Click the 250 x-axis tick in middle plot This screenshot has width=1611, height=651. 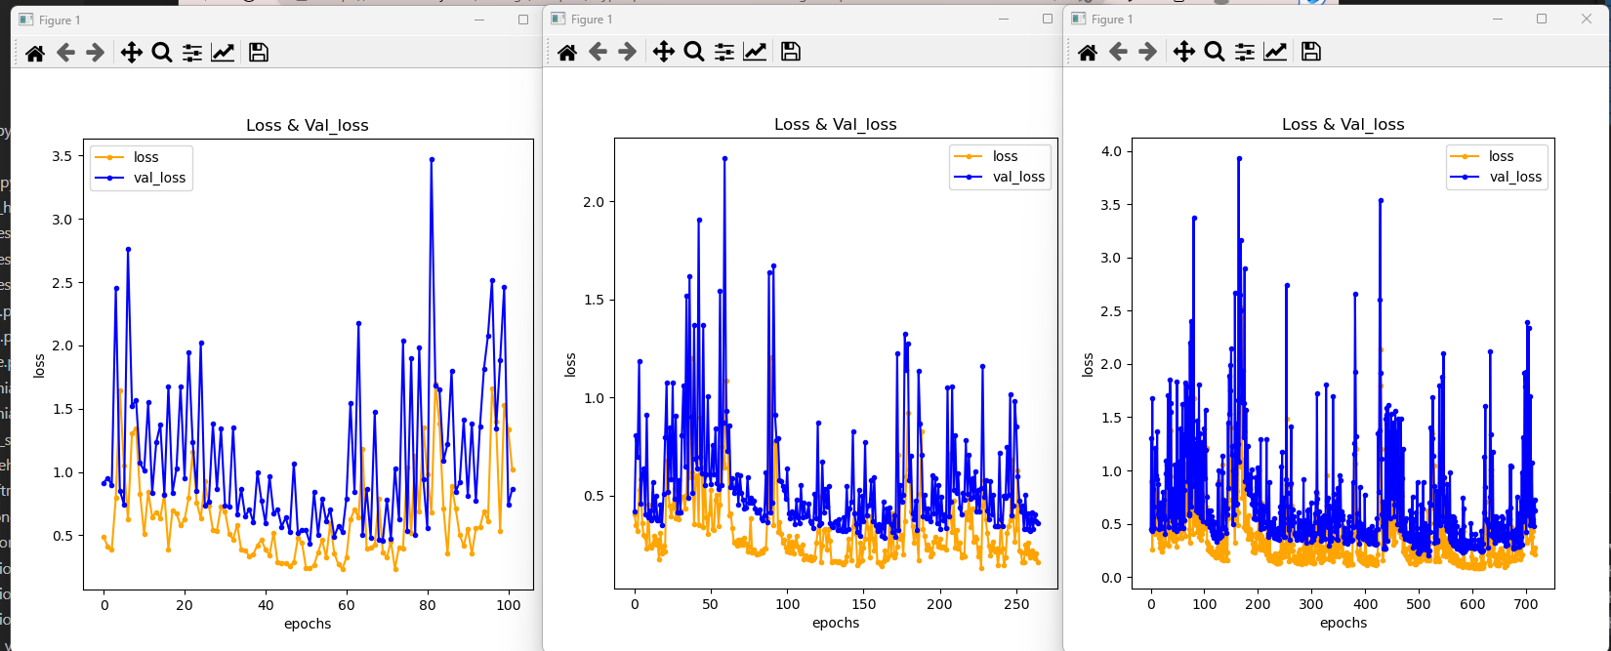(1016, 604)
